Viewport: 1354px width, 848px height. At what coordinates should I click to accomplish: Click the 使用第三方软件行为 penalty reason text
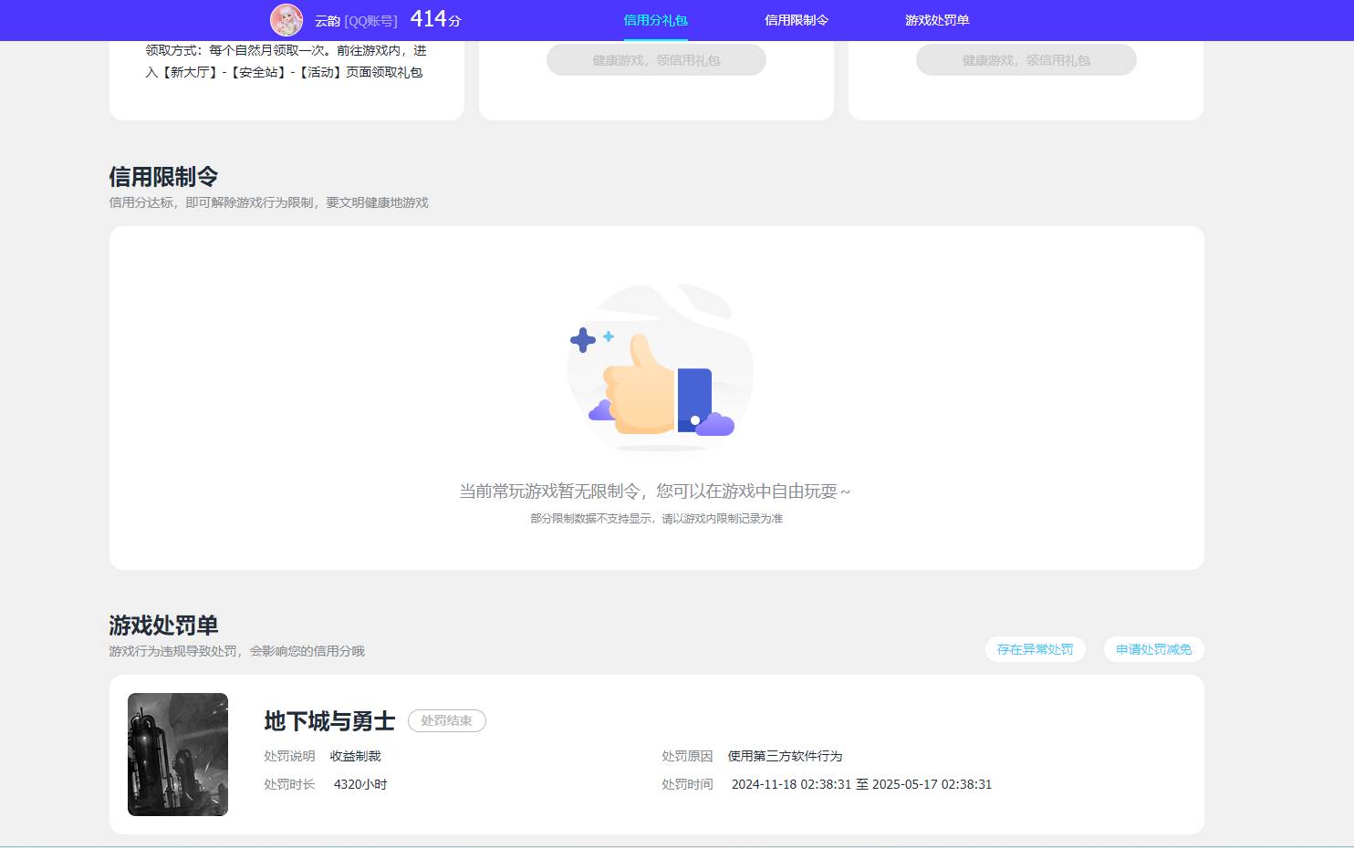click(783, 756)
